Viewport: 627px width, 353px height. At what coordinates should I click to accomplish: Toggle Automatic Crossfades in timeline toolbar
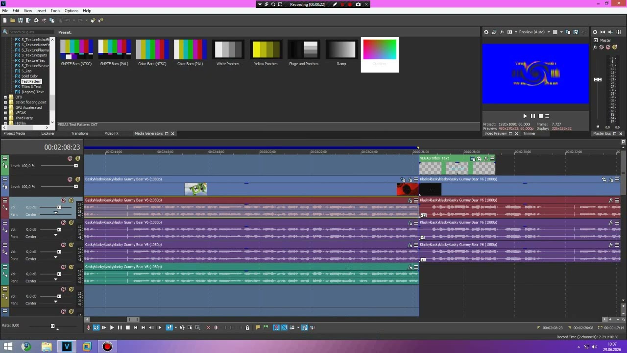[x=284, y=328]
